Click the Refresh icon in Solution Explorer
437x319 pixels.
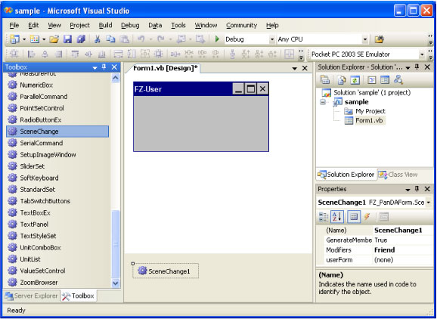355,80
